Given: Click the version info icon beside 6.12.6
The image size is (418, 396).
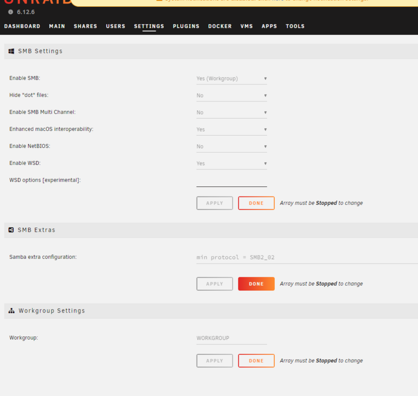Looking at the screenshot, I should pyautogui.click(x=11, y=12).
